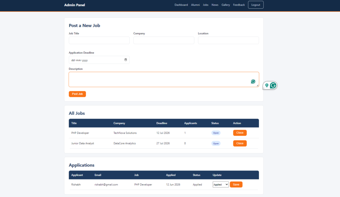The height and width of the screenshot is (197, 340).
Task: Click the Logout button
Action: click(x=256, y=5)
